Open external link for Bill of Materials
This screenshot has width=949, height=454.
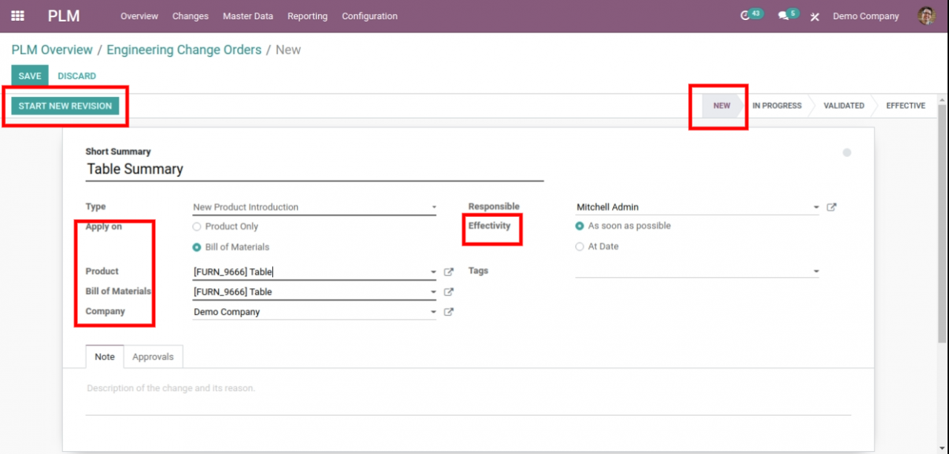(449, 292)
